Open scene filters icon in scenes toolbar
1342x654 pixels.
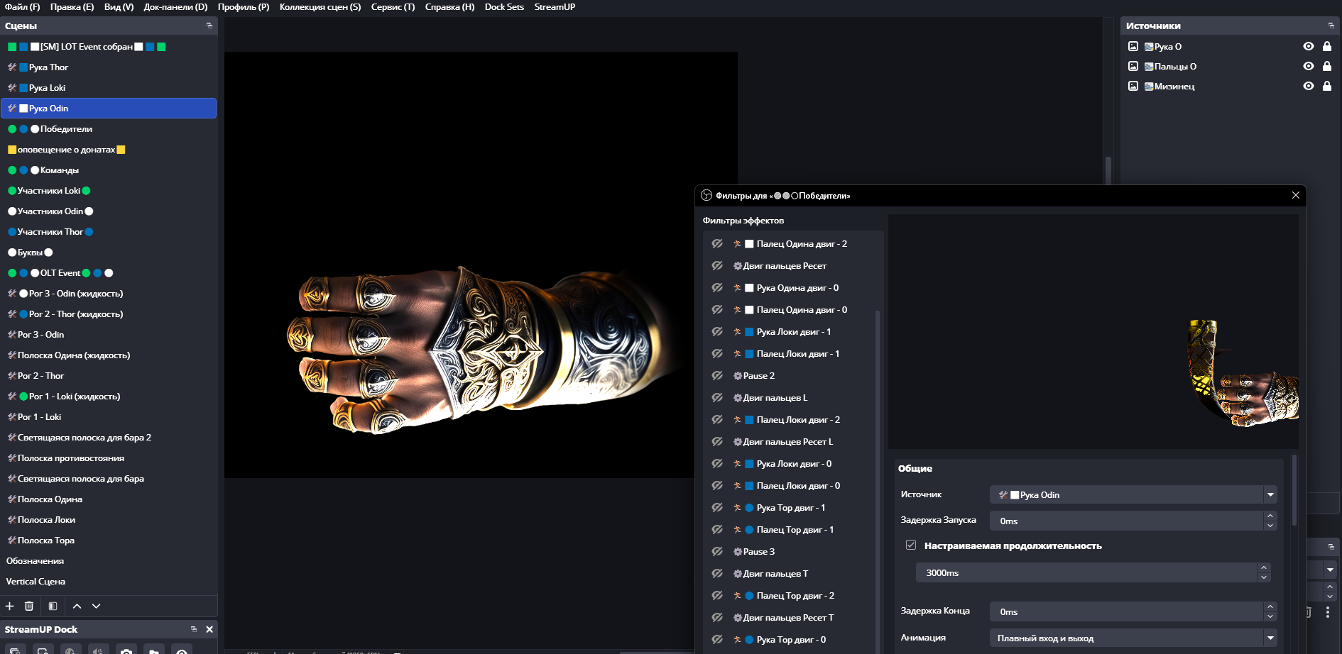[53, 606]
